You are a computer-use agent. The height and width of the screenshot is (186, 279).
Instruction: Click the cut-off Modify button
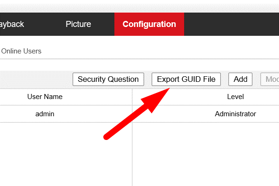270,79
